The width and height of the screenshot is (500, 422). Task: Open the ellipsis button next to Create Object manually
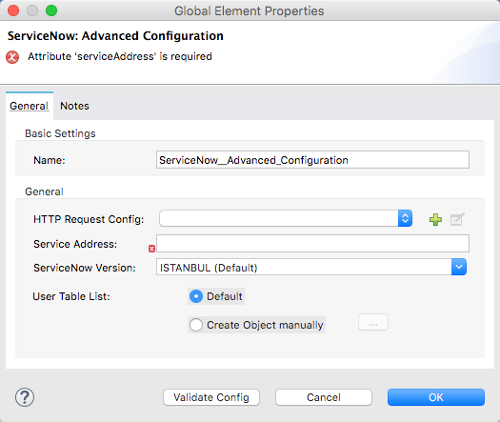point(373,323)
